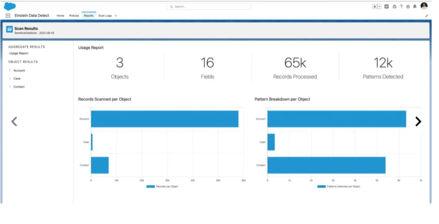Click the next slide right arrow
439x224 pixels.
(x=418, y=121)
